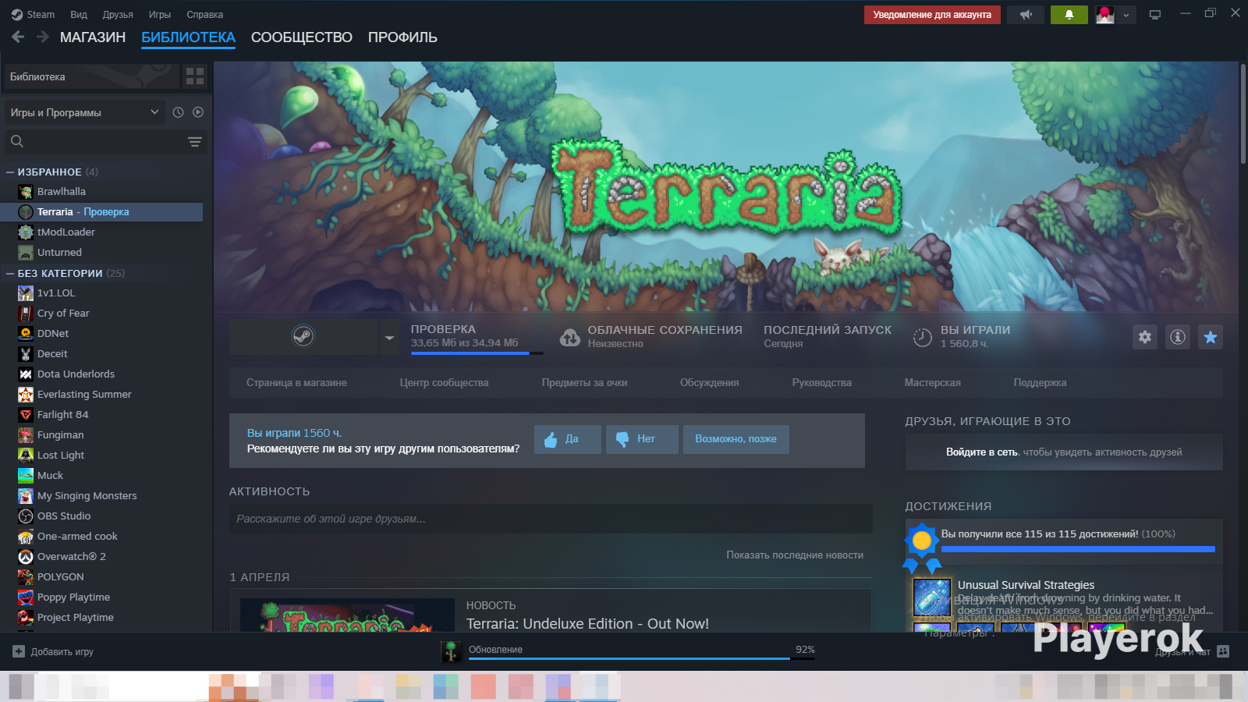Click the Terraria news thumbnail

(x=347, y=615)
